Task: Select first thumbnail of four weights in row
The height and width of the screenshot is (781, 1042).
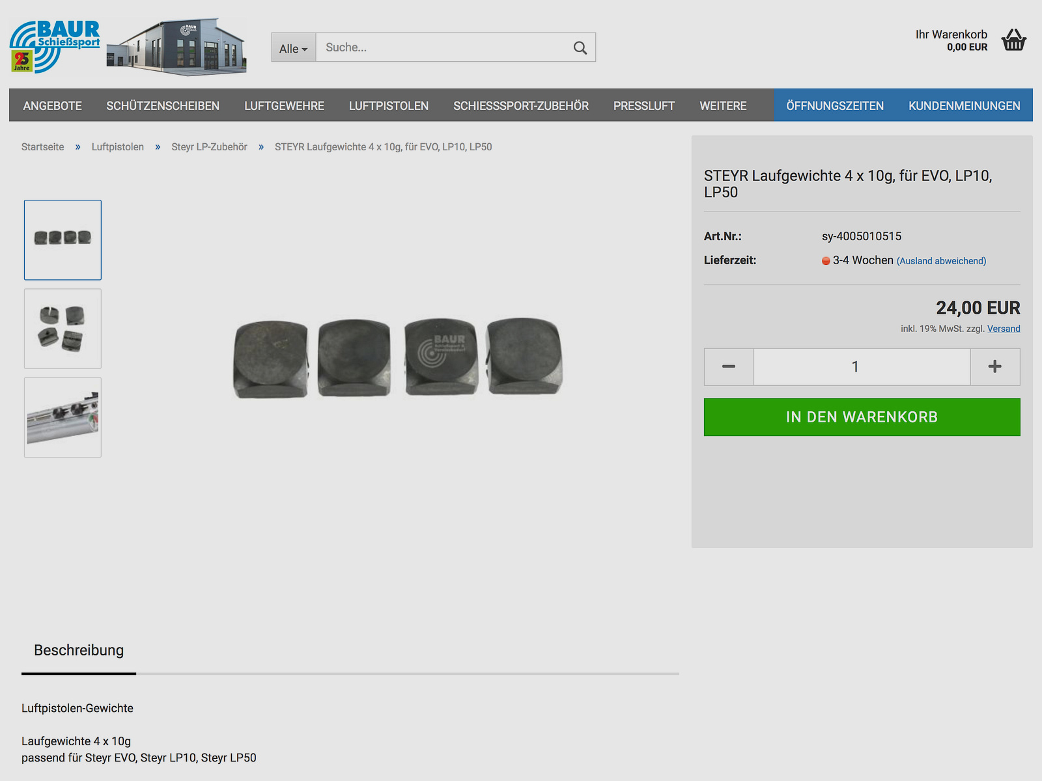Action: point(63,240)
